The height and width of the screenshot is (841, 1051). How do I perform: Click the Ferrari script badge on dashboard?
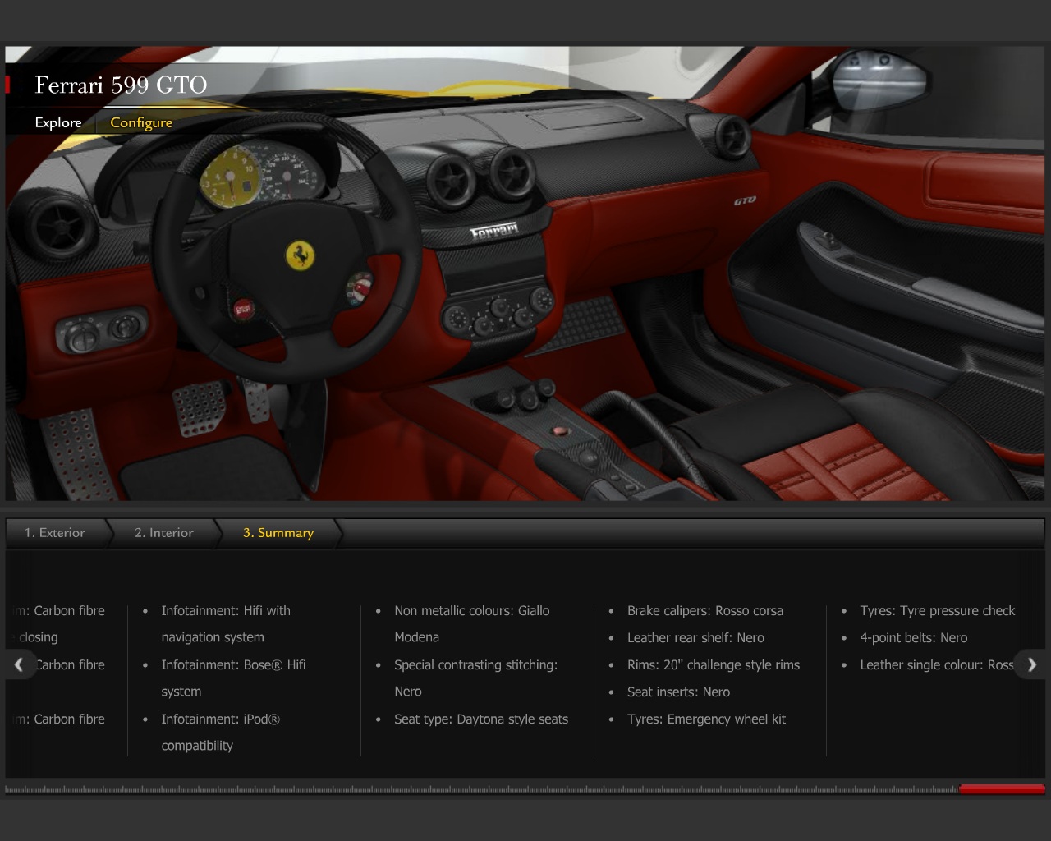coord(494,232)
